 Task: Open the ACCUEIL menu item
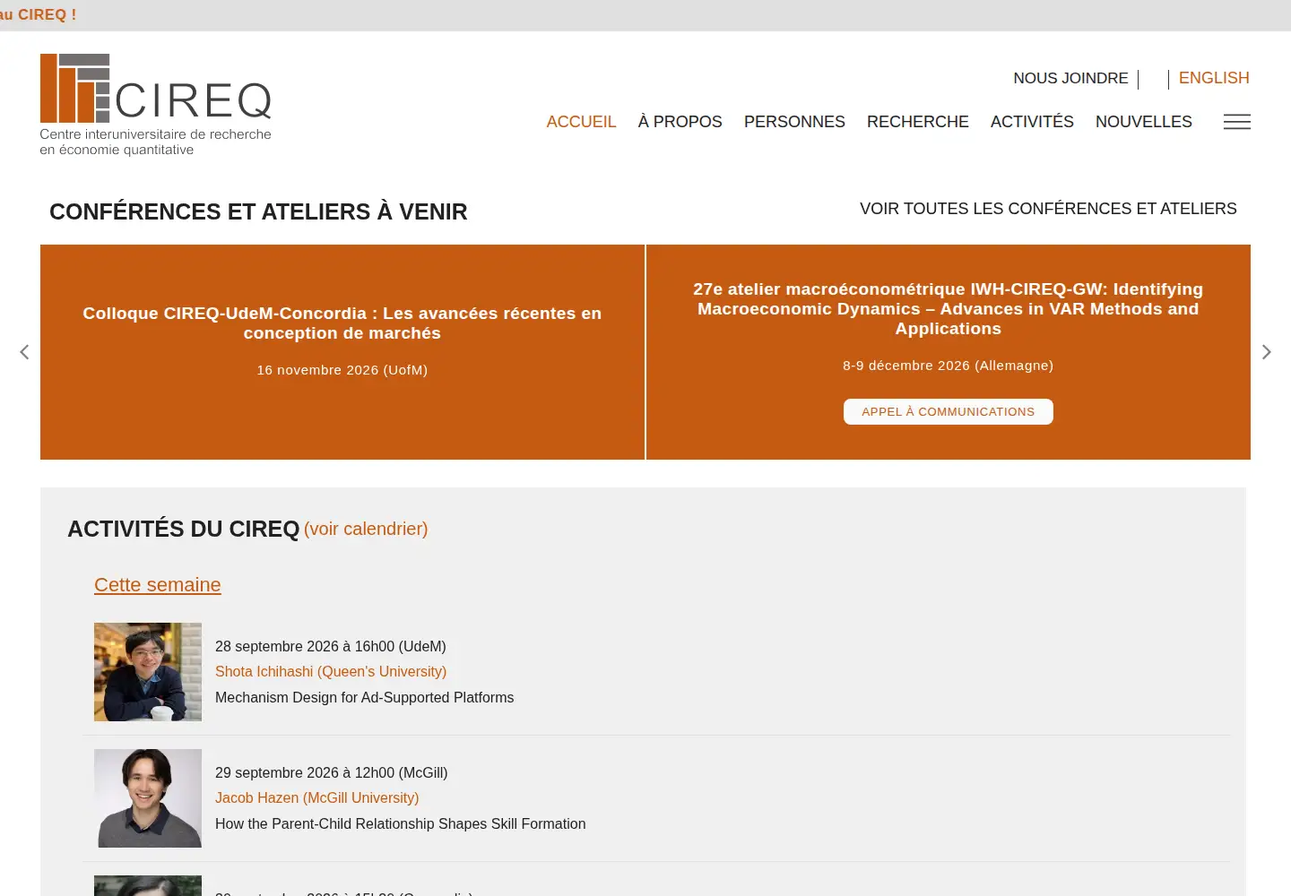point(581,122)
